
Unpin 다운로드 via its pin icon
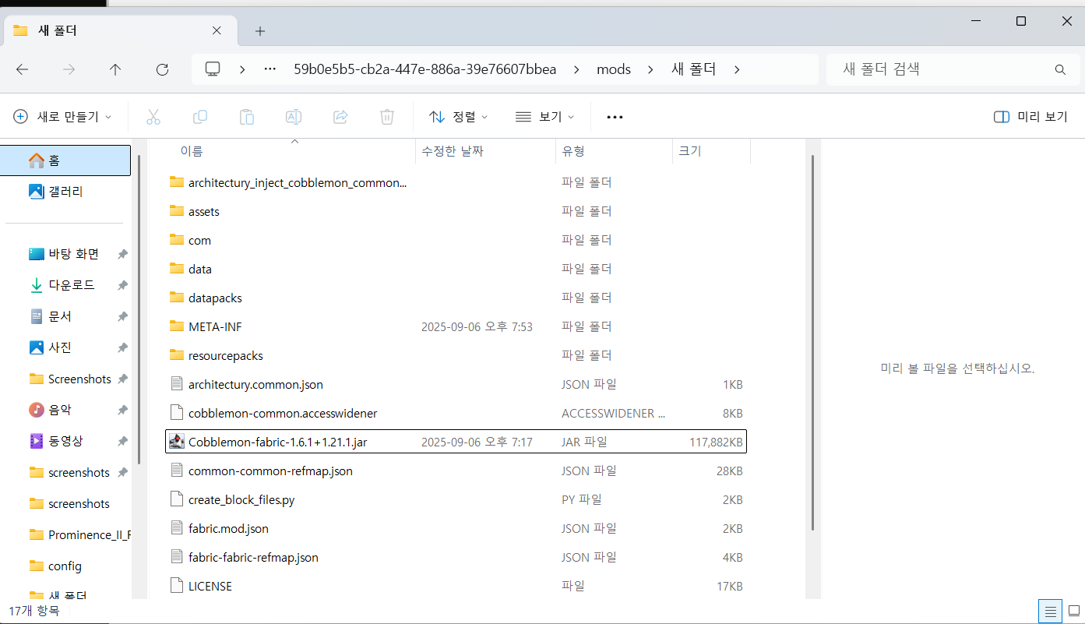tap(122, 286)
